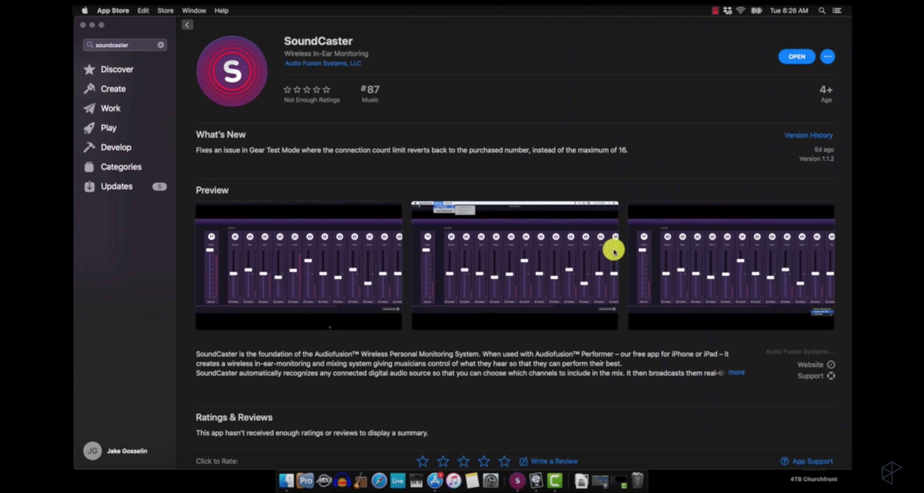Viewport: 924px width, 493px height.
Task: Open the Help menu
Action: click(x=221, y=11)
